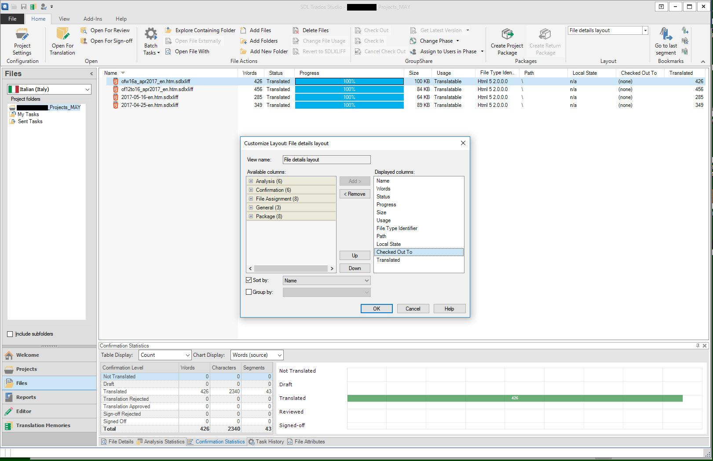Open the Batch Tasks gear menu
The width and height of the screenshot is (713, 461).
151,42
